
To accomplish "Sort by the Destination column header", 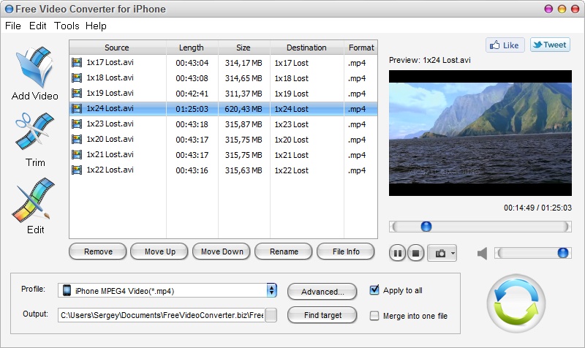I will (x=306, y=48).
